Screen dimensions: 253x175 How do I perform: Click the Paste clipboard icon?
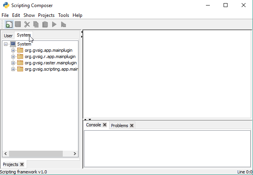45,24
